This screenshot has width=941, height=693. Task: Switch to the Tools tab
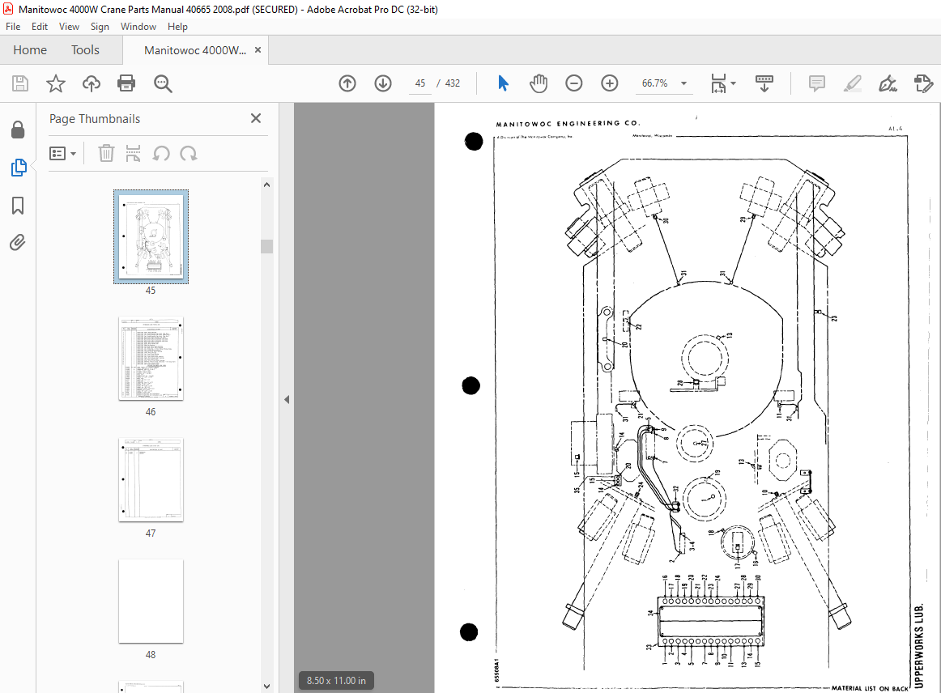coord(85,50)
